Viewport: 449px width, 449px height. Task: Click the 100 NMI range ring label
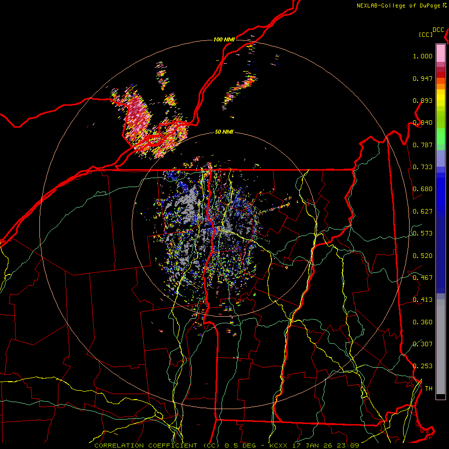coord(224,39)
